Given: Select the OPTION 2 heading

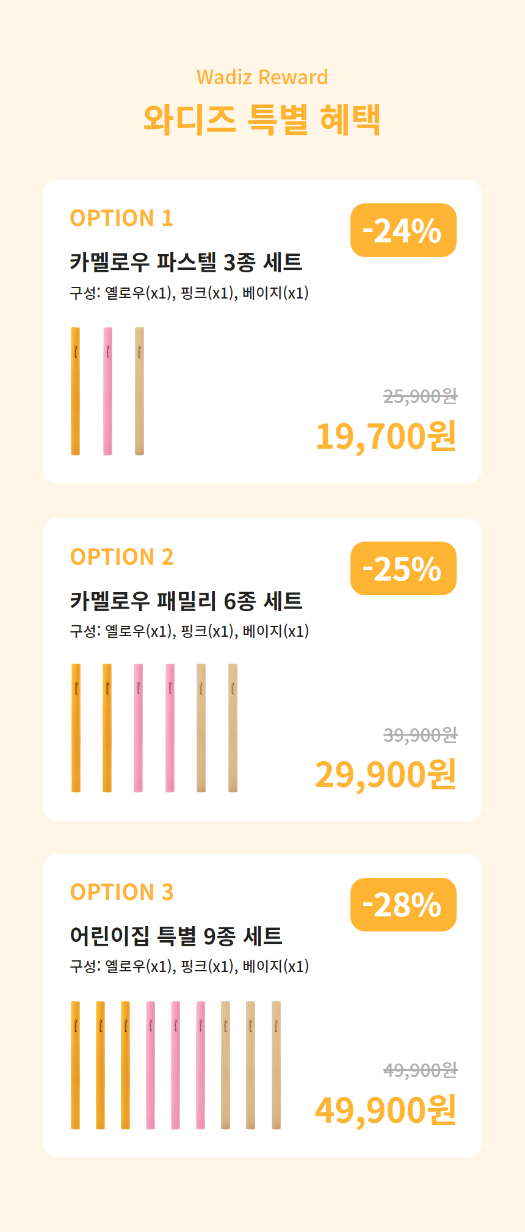Looking at the screenshot, I should [x=121, y=557].
